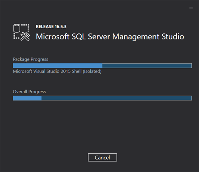Click the "Microsoft SQL Server Management Studio" title

pos(110,37)
